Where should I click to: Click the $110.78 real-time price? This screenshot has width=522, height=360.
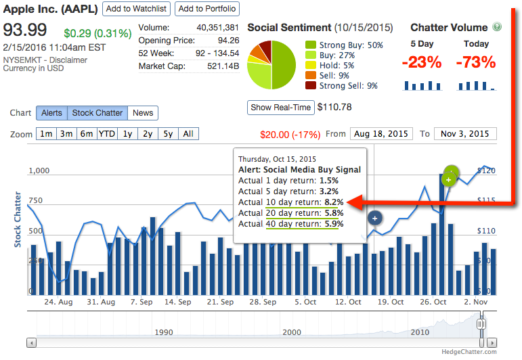point(334,107)
